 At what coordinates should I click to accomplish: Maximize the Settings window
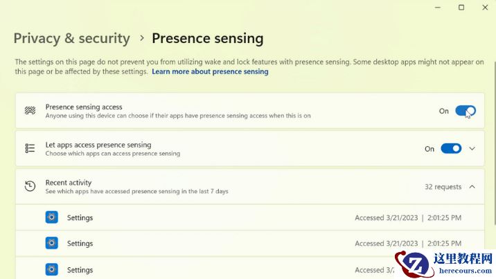(x=461, y=8)
